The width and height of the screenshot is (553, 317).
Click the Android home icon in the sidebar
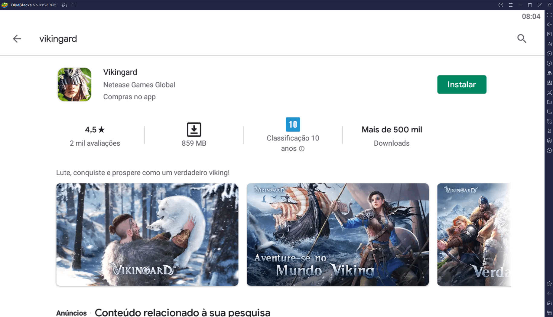click(549, 303)
